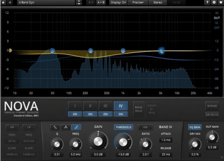Viewport: 224px width, 161px height.
Task: Enable the HP filter
Action: point(12,127)
